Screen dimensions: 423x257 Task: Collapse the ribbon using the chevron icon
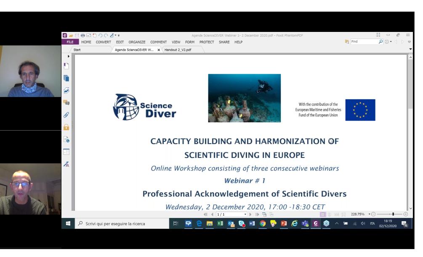409,42
